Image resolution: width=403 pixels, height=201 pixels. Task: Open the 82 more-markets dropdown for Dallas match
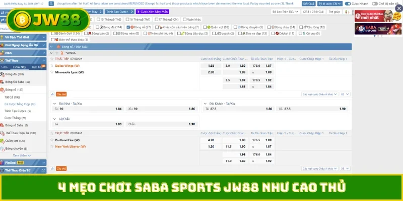tap(345, 94)
